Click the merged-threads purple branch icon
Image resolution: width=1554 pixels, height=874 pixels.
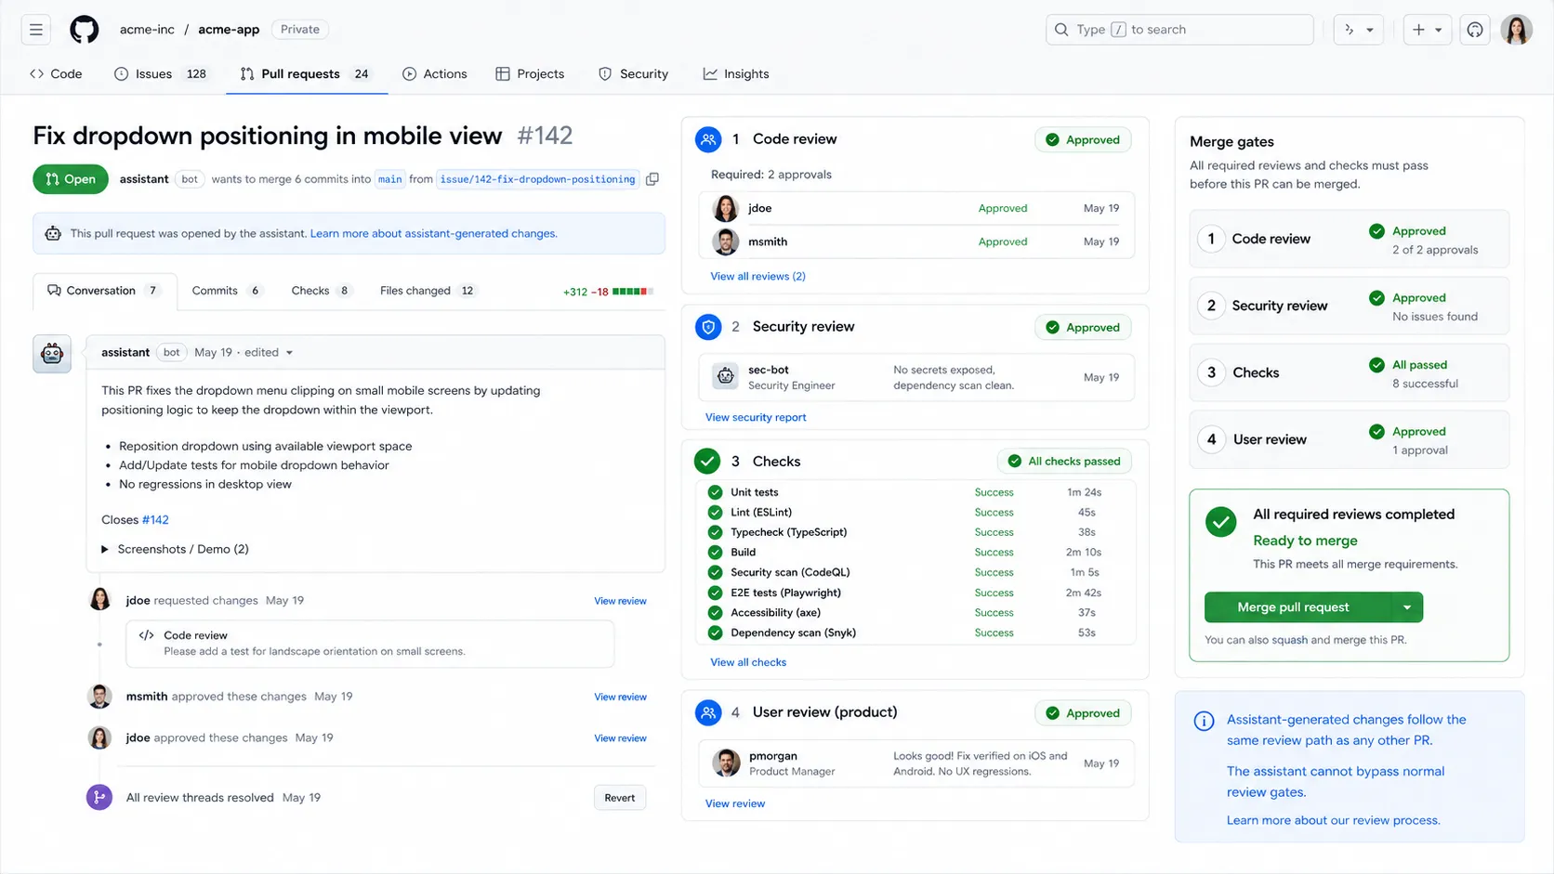pyautogui.click(x=99, y=797)
